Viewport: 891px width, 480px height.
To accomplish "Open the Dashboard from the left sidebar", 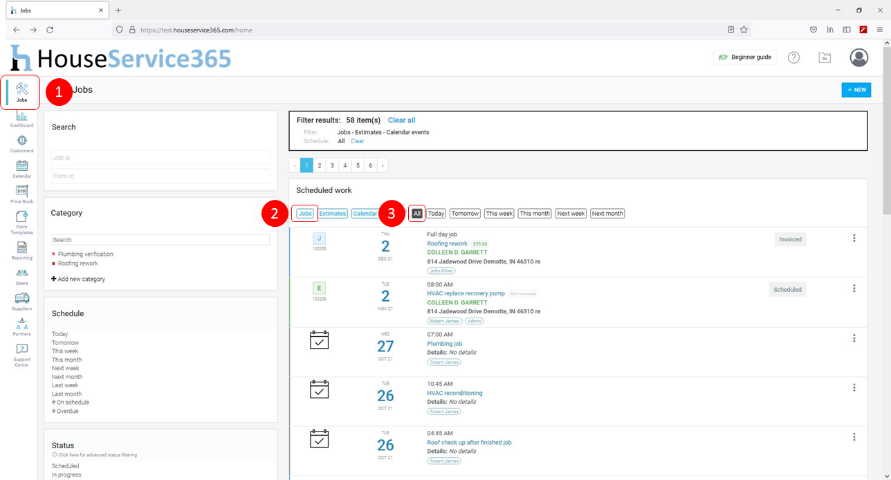I will (21, 118).
